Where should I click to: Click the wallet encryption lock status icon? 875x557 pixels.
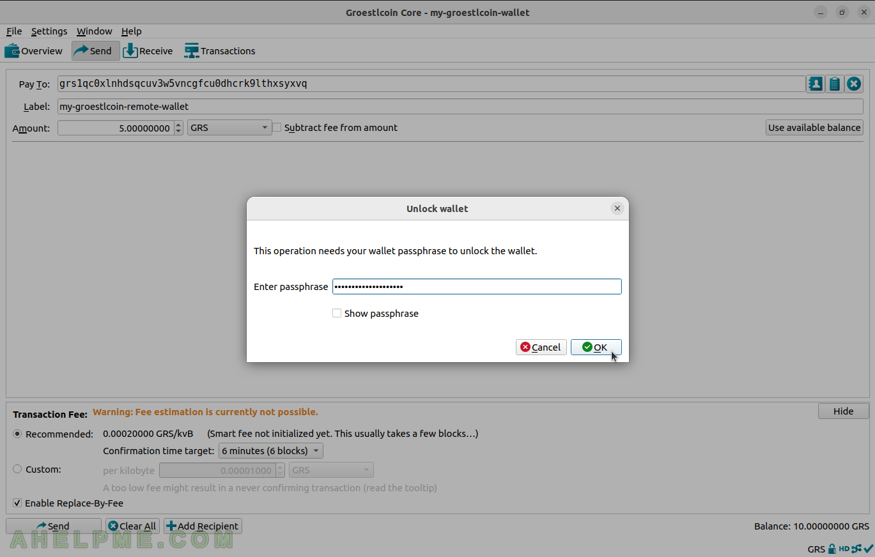click(832, 549)
